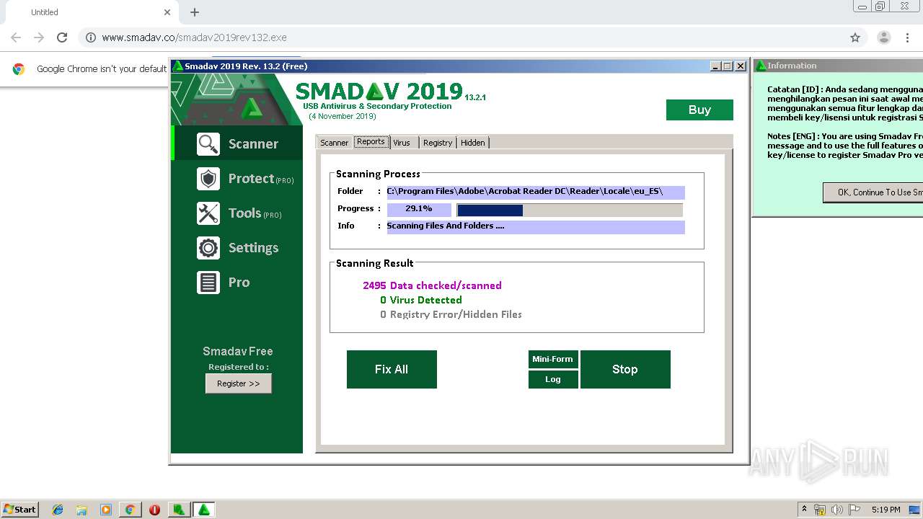Switch to the Registry tab
Image resolution: width=923 pixels, height=519 pixels.
[x=437, y=143]
